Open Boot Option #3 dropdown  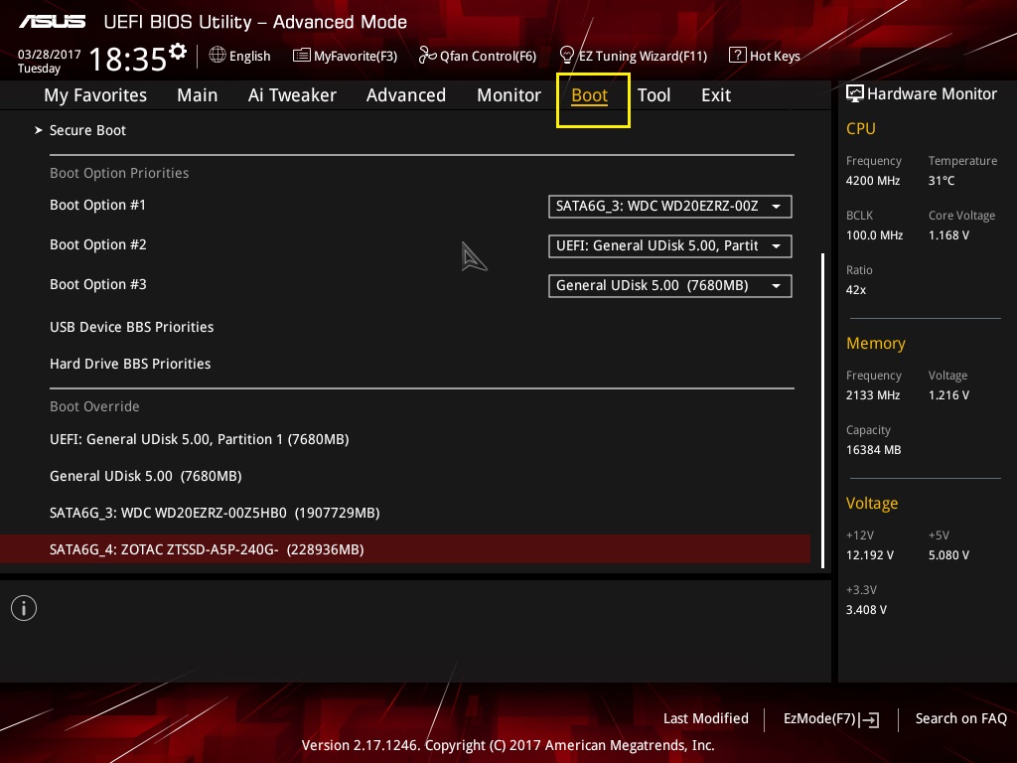(670, 285)
